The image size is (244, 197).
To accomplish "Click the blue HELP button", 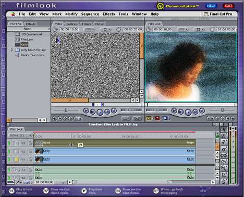I will pos(211,6).
